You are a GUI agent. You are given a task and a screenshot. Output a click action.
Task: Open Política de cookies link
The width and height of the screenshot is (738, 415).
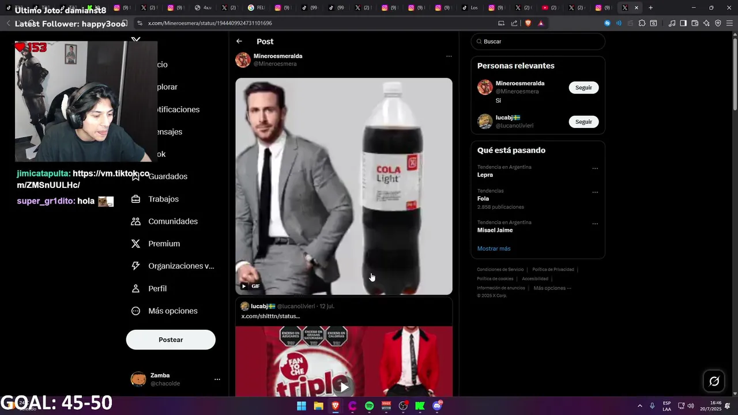(x=495, y=279)
